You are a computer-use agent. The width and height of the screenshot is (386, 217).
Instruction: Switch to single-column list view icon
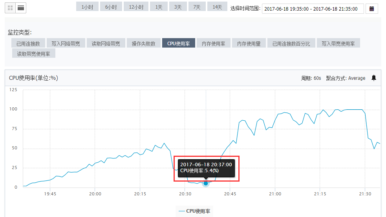click(21, 8)
